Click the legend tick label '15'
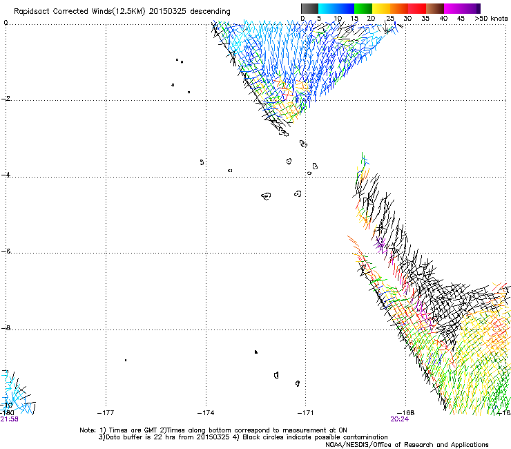 354,19
